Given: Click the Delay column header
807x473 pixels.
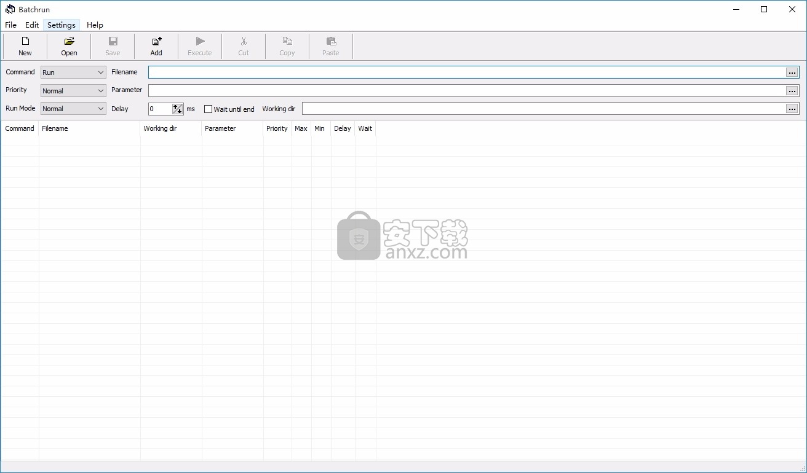Looking at the screenshot, I should 343,128.
